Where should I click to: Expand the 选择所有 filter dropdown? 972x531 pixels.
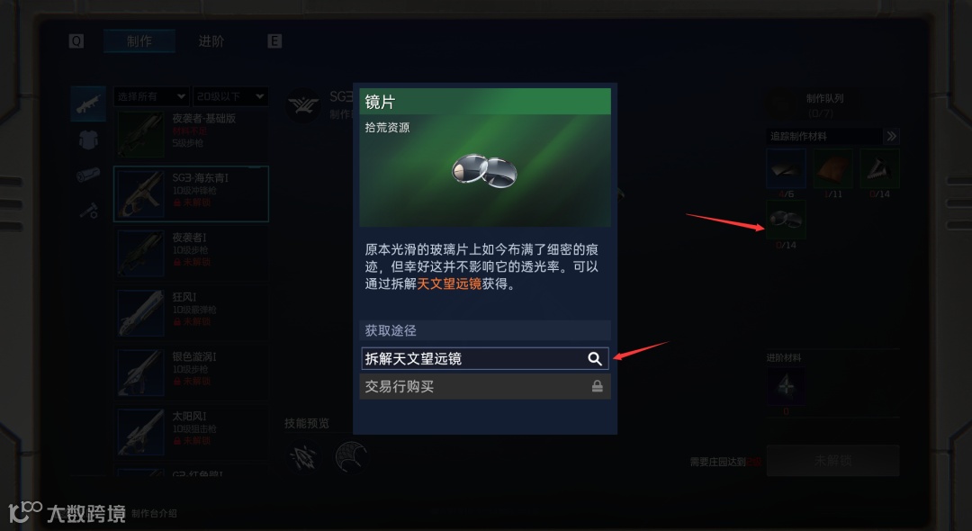[x=151, y=96]
